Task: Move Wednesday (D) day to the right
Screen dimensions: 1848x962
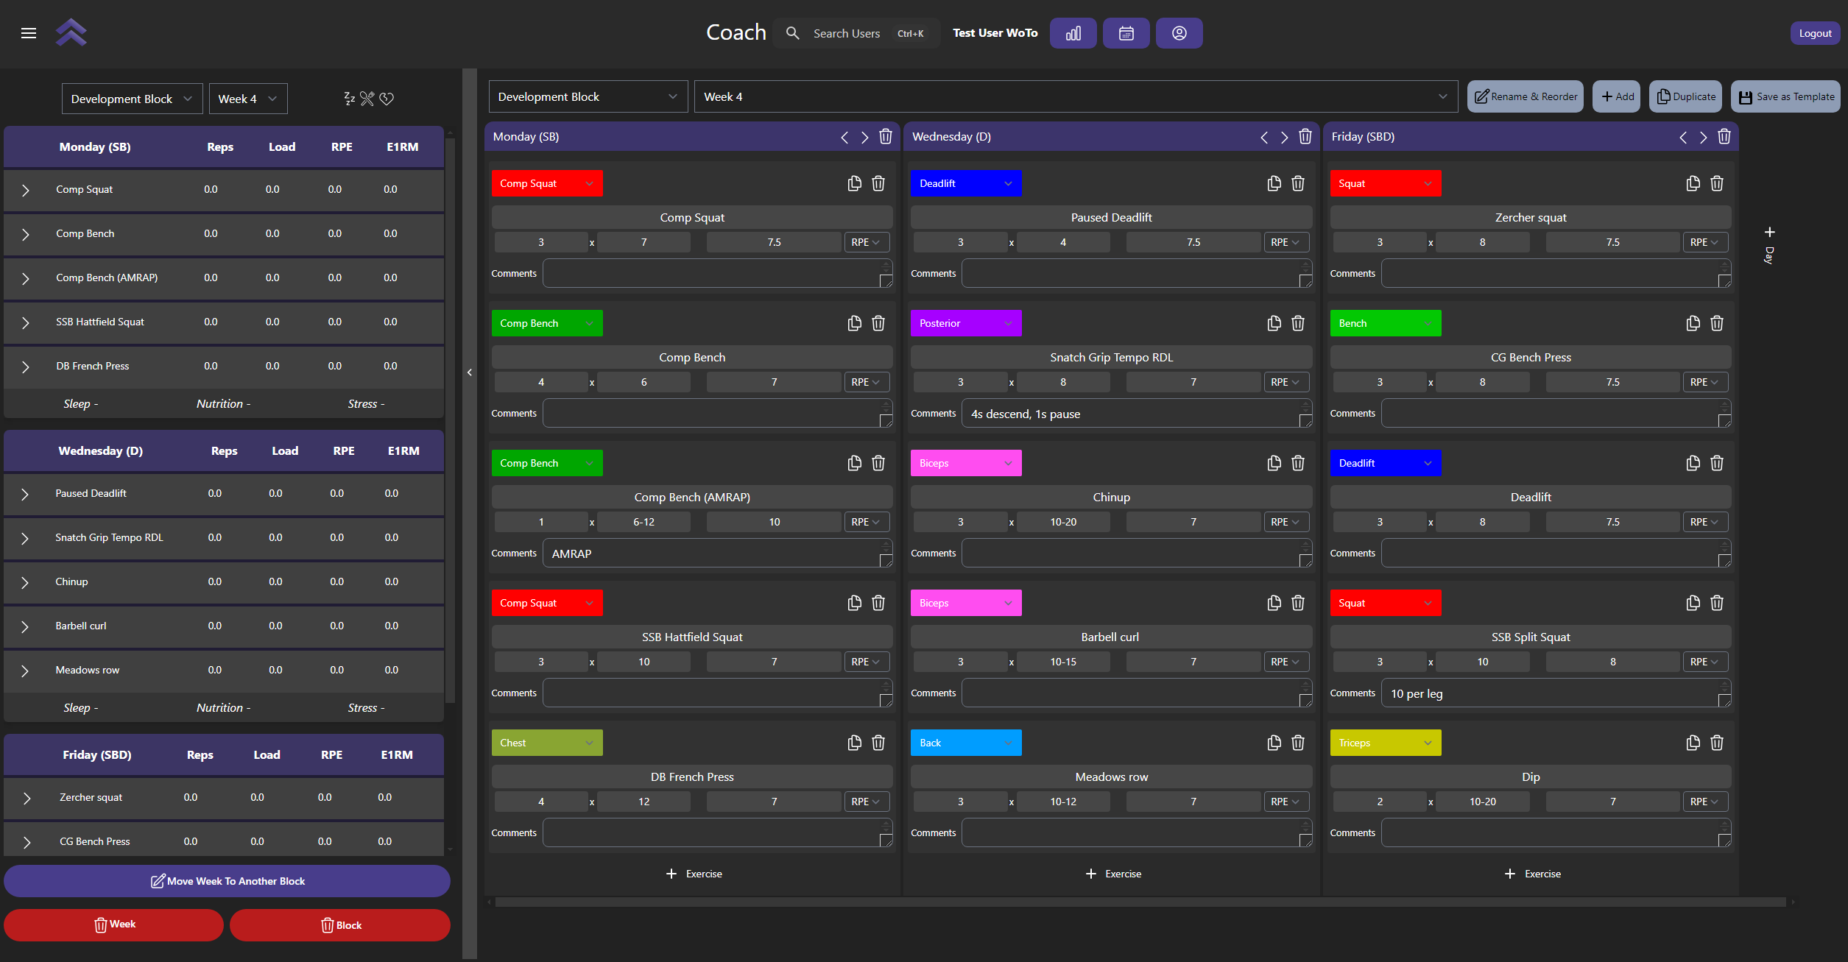Action: [1284, 137]
